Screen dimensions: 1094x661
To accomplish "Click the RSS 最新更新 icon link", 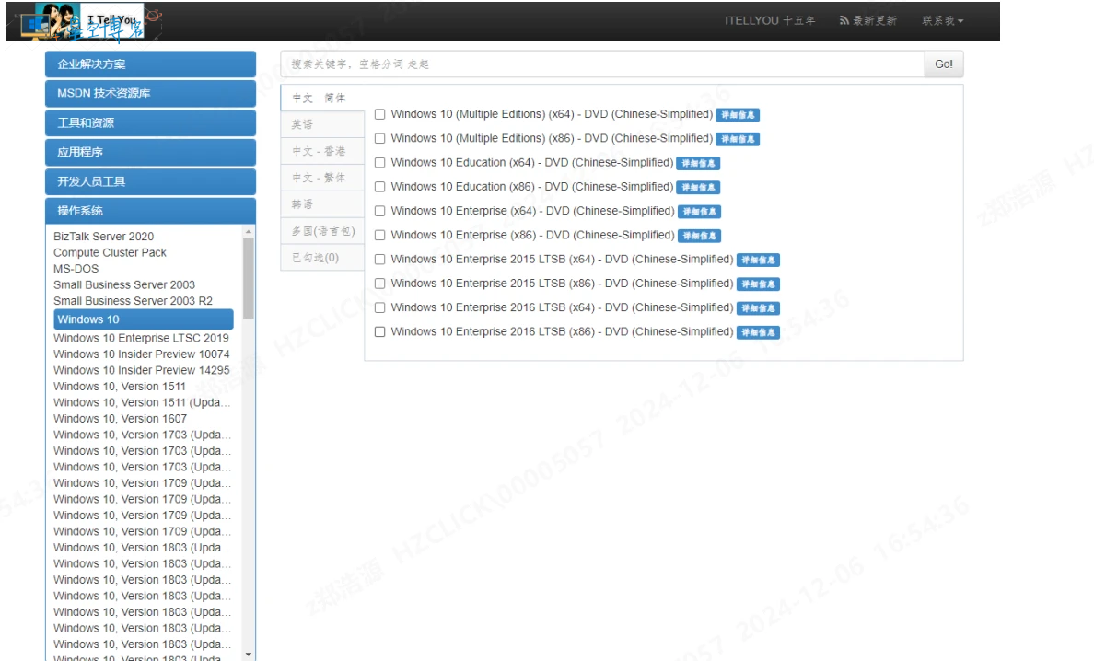I will (868, 21).
